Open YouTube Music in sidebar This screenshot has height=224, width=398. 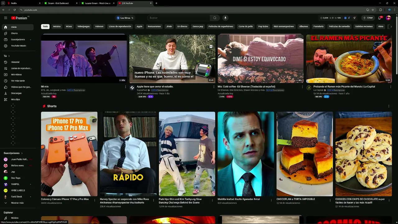click(x=17, y=46)
